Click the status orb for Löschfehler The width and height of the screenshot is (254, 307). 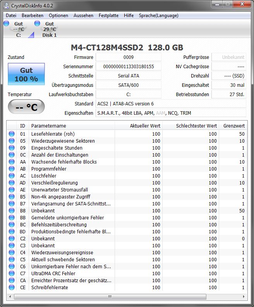[12, 176]
